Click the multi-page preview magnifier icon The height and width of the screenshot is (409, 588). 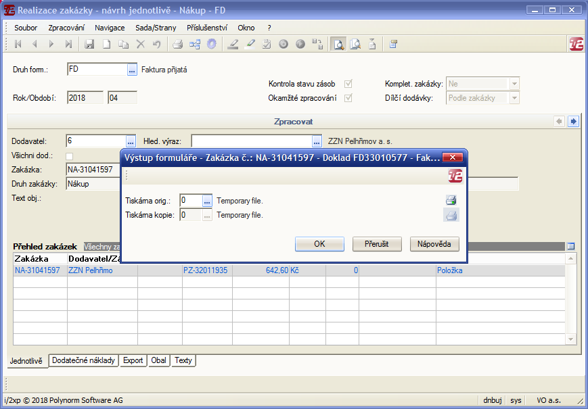coord(355,44)
